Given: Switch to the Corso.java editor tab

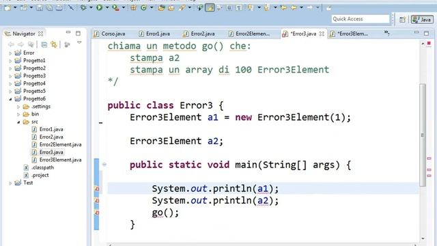Looking at the screenshot, I should click(109, 33).
